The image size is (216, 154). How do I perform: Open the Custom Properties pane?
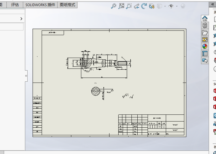coord(205,54)
